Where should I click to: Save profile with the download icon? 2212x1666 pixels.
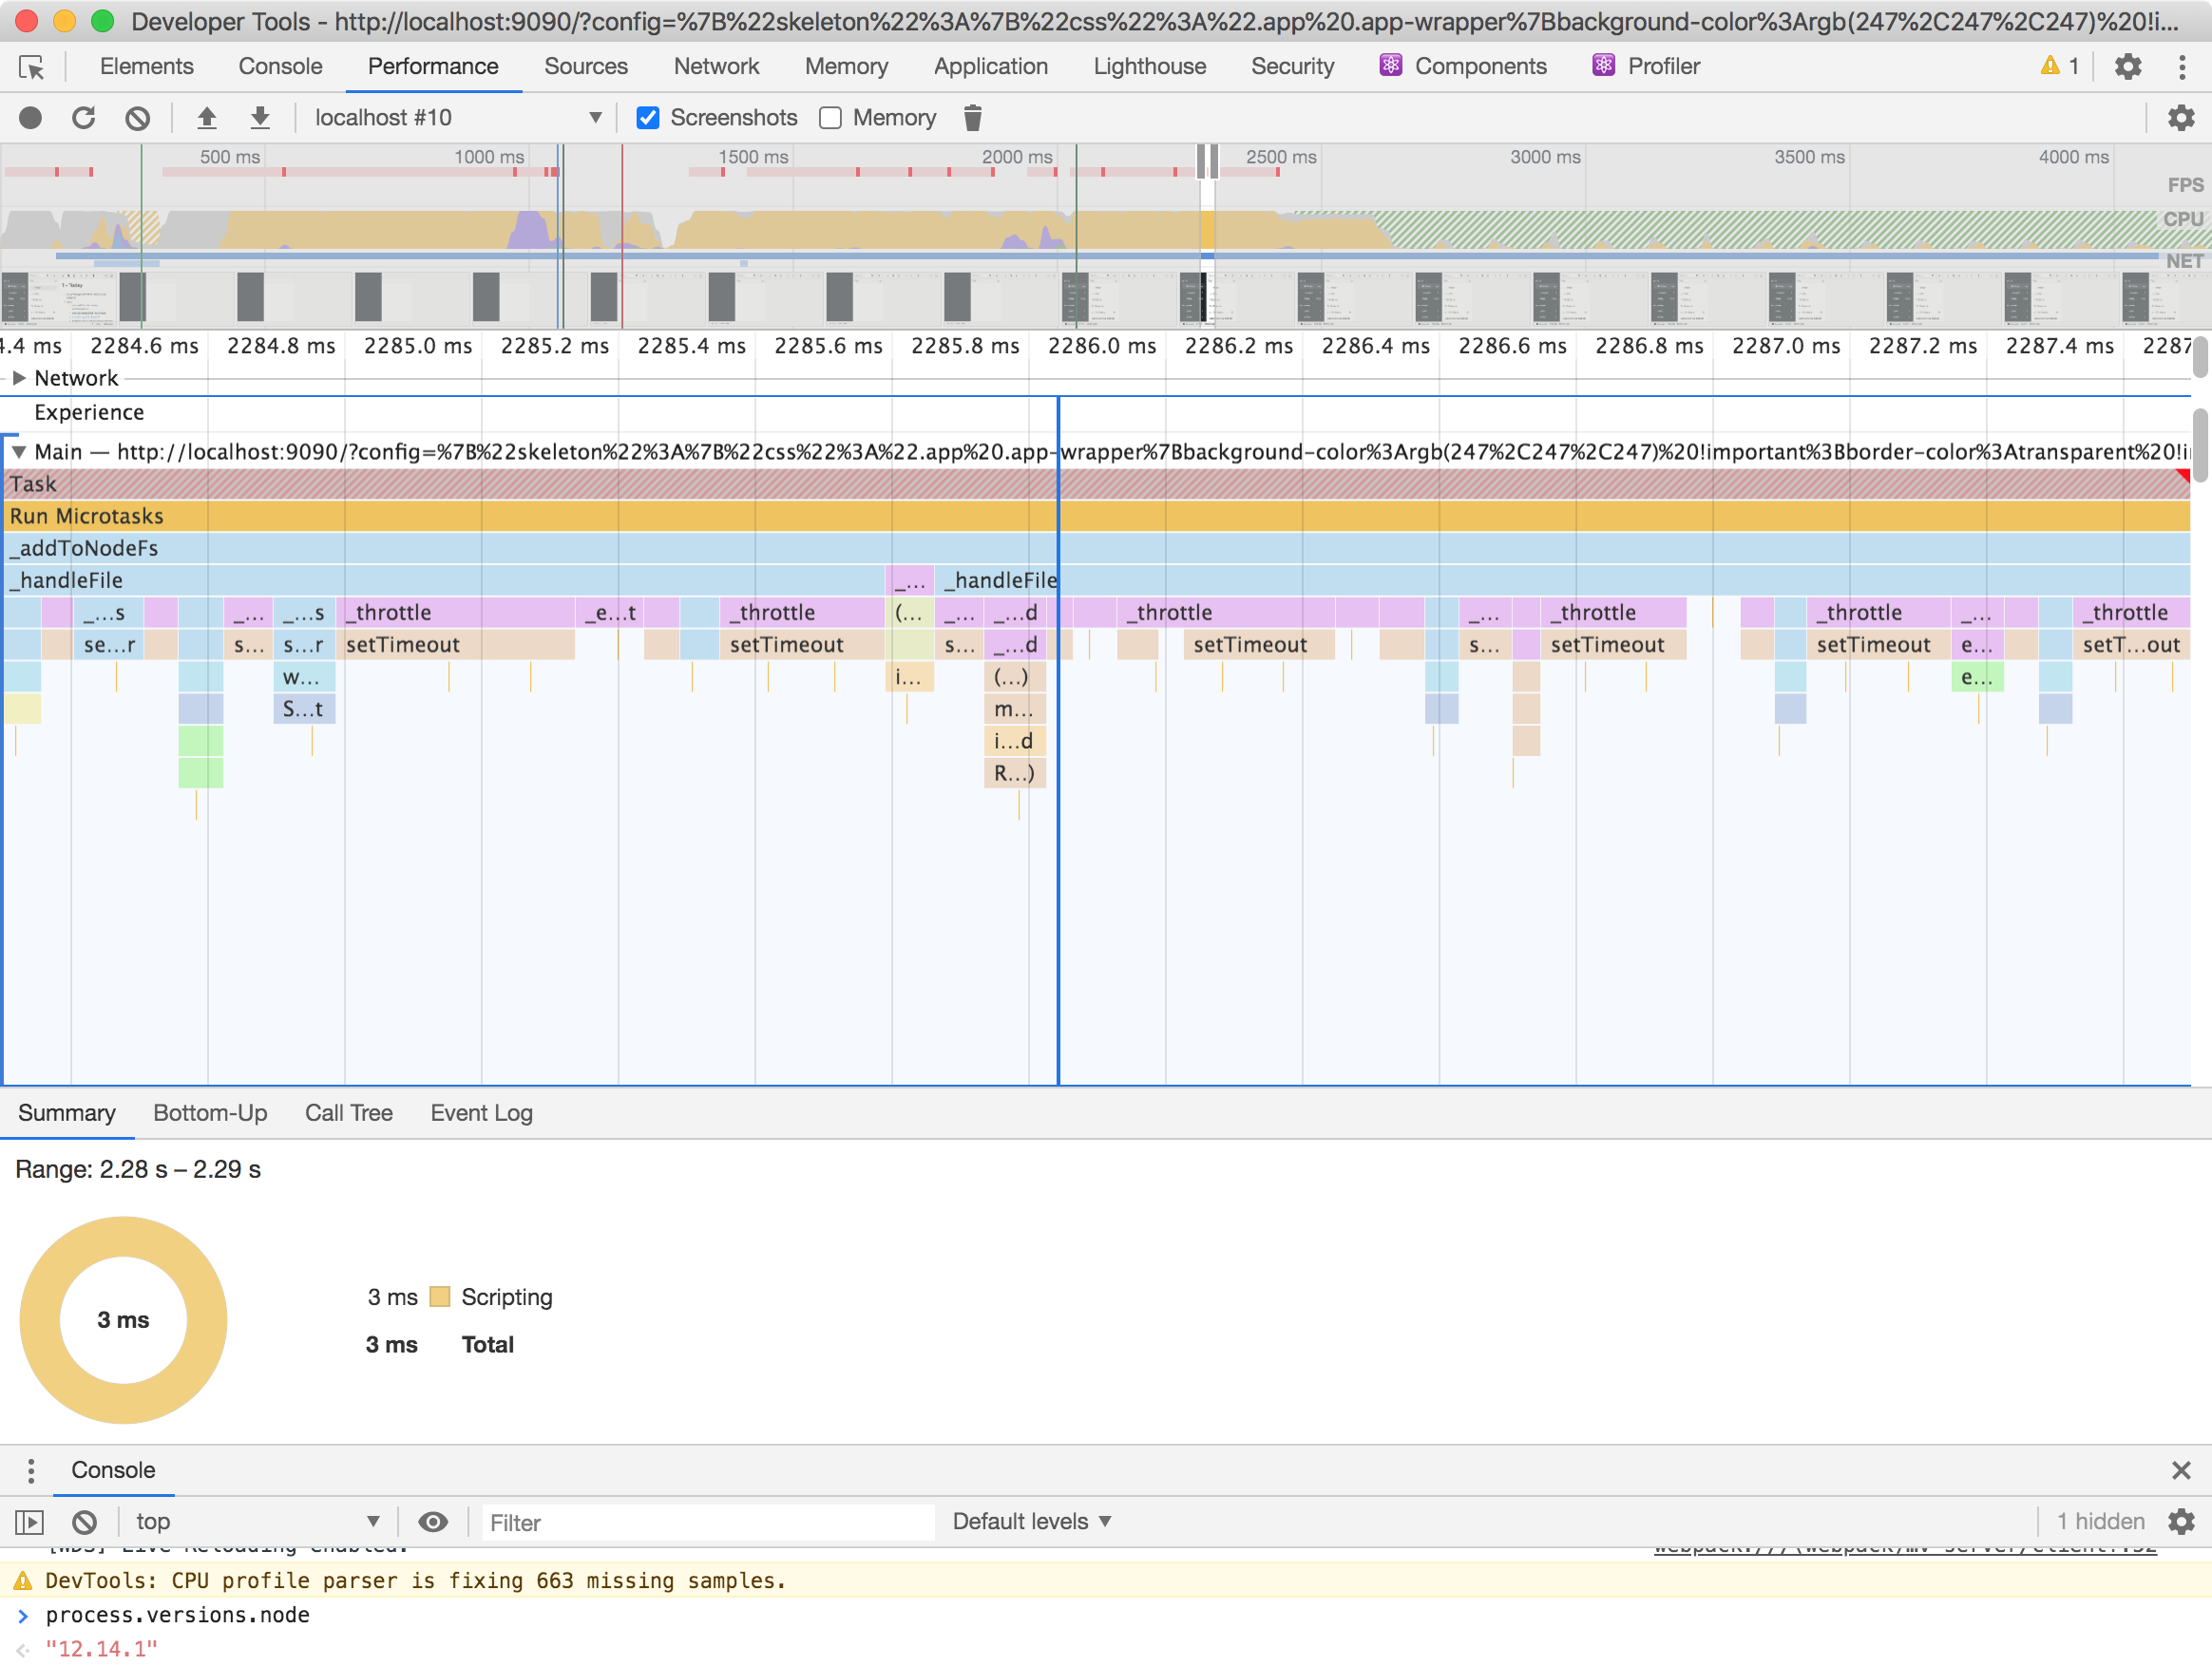click(x=260, y=118)
